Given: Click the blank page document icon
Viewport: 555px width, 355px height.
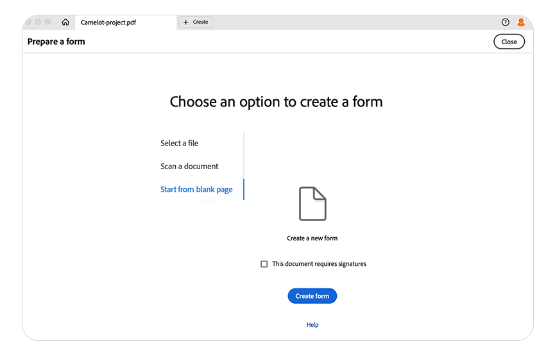Looking at the screenshot, I should click(x=312, y=204).
